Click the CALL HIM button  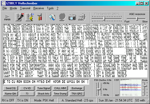60,88
